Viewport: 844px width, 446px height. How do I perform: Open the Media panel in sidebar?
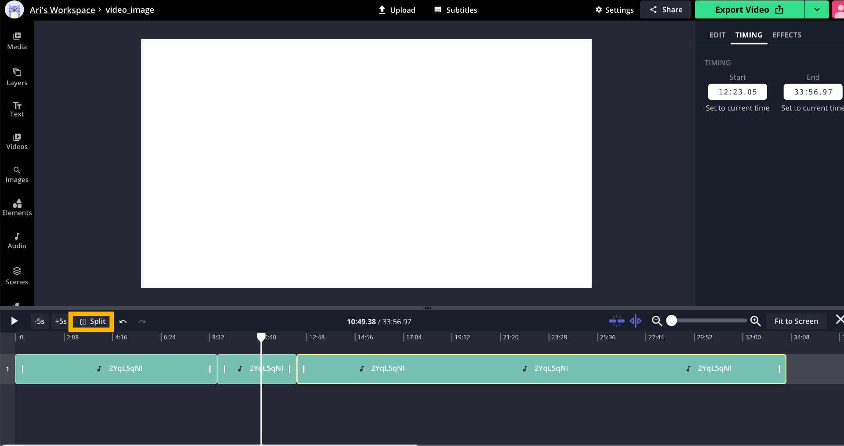pos(17,41)
